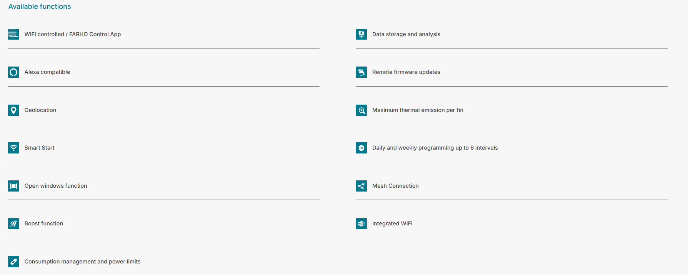This screenshot has width=688, height=275.
Task: Click the Mesh Connection share icon
Action: (361, 186)
